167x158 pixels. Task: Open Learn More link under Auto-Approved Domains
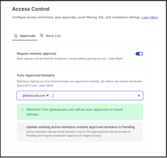(46, 86)
